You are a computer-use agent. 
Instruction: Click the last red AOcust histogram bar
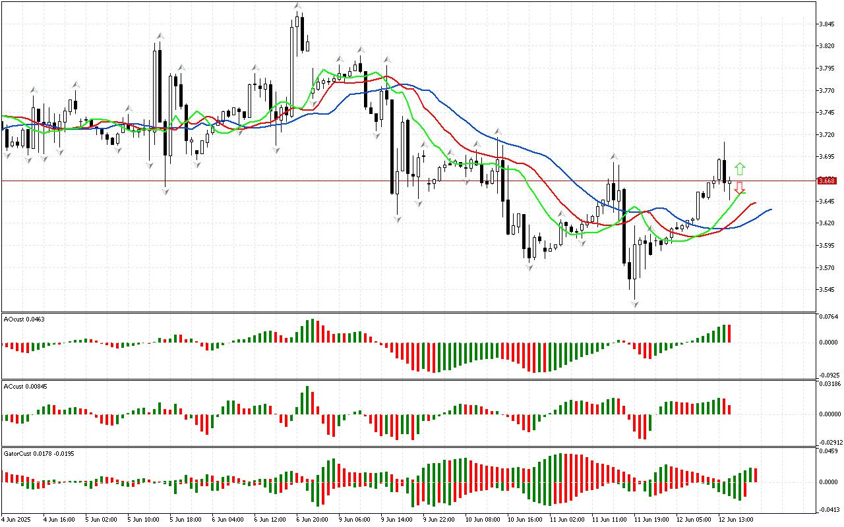(x=730, y=333)
